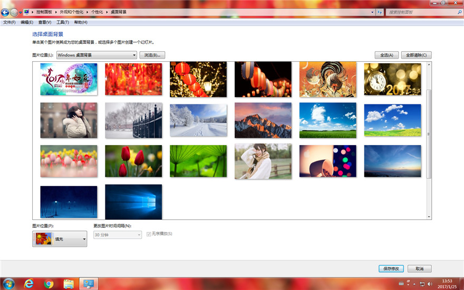Show hidden tray icons arrow
The image size is (464, 290).
tap(414, 284)
